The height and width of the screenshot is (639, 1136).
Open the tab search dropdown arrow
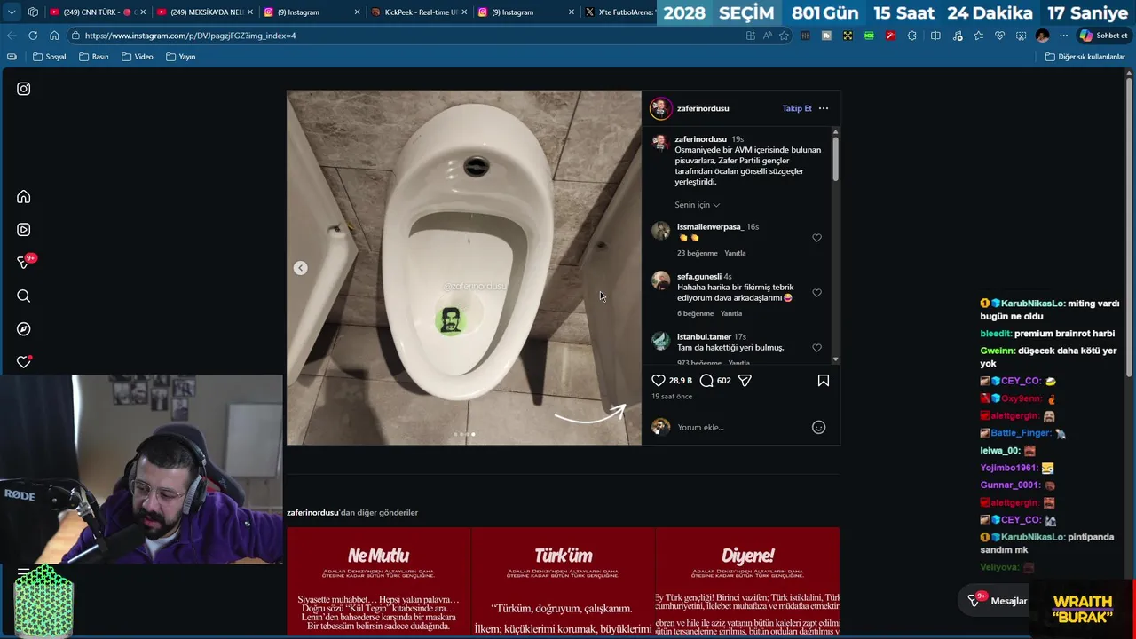[x=11, y=12]
